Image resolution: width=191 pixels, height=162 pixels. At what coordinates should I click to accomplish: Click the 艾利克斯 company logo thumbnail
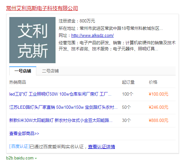tap(32, 40)
